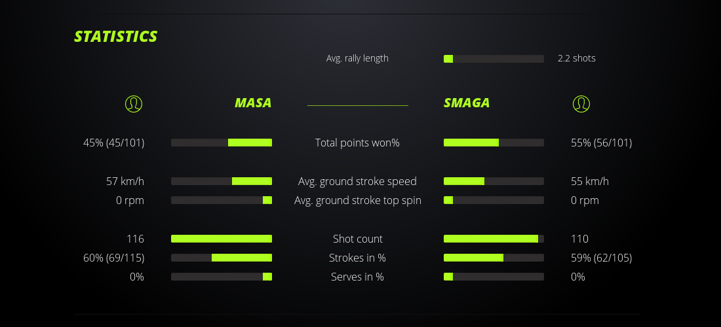This screenshot has width=721, height=327.
Task: Click the SMAGA player name
Action: pyautogui.click(x=467, y=103)
